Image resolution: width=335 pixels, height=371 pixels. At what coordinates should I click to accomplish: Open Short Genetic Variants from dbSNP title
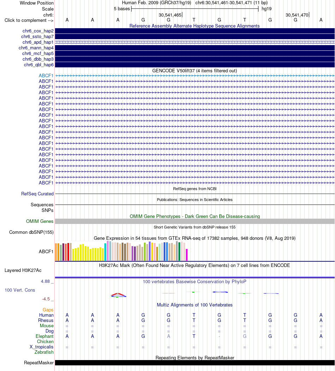(195, 227)
